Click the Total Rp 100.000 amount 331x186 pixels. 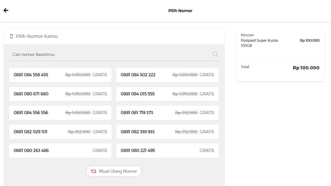coord(306,68)
